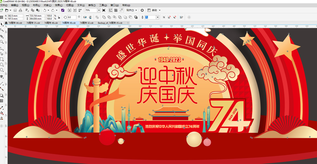
Task: Open the outline width dropdown
Action: pos(157,17)
